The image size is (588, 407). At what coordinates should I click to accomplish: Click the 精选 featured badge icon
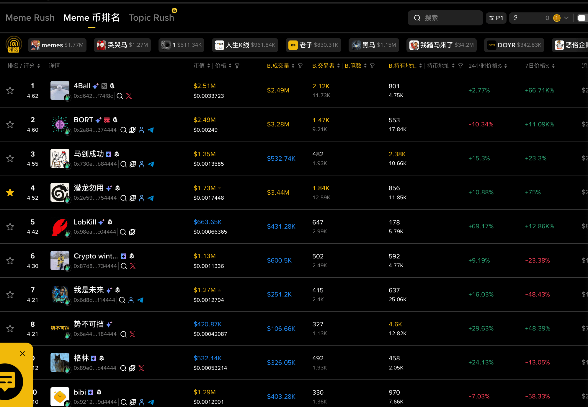[x=14, y=45]
